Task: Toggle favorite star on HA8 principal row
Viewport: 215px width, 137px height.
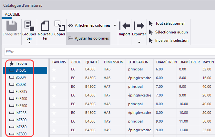Action: pyautogui.click(x=54, y=104)
